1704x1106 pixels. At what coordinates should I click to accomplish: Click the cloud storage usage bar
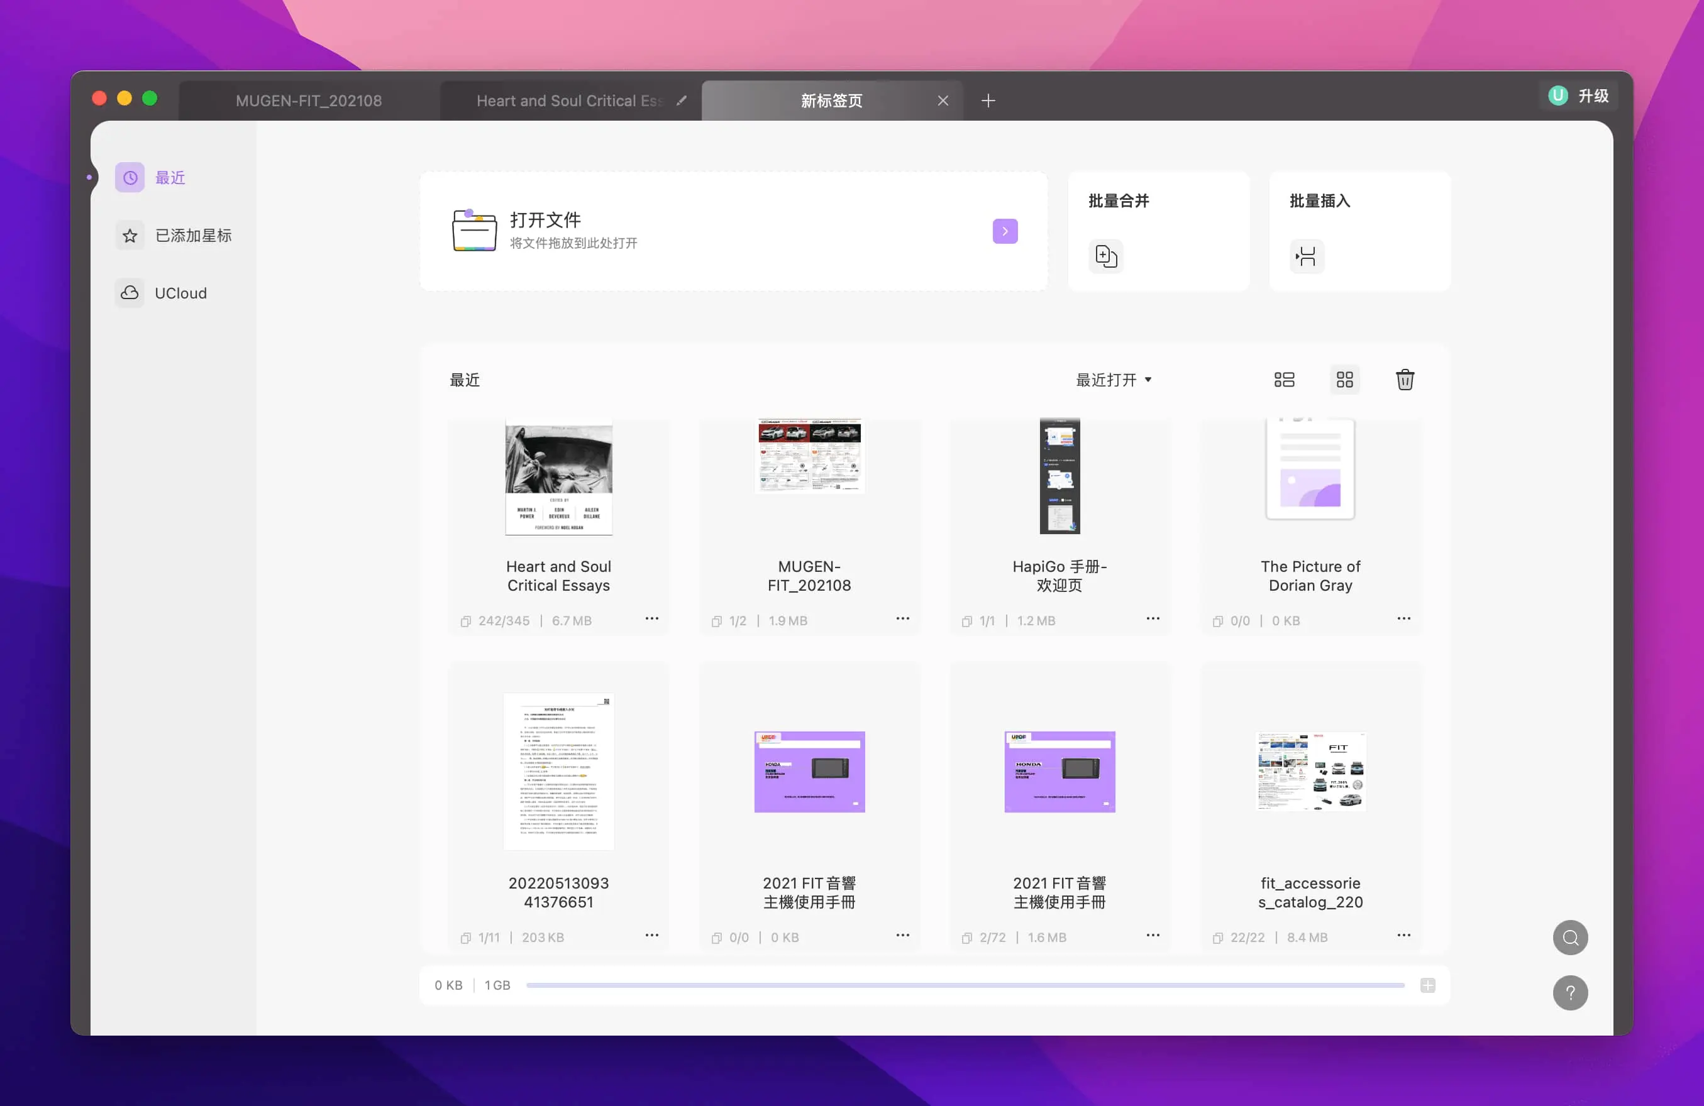(x=965, y=985)
